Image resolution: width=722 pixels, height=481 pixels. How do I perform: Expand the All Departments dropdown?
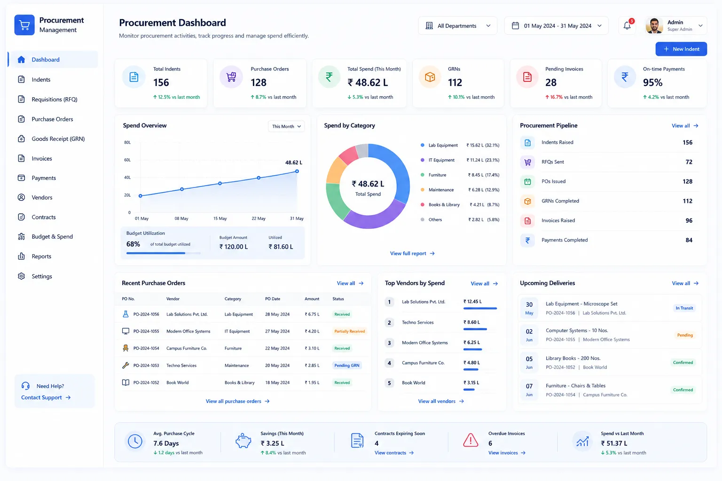tap(458, 26)
